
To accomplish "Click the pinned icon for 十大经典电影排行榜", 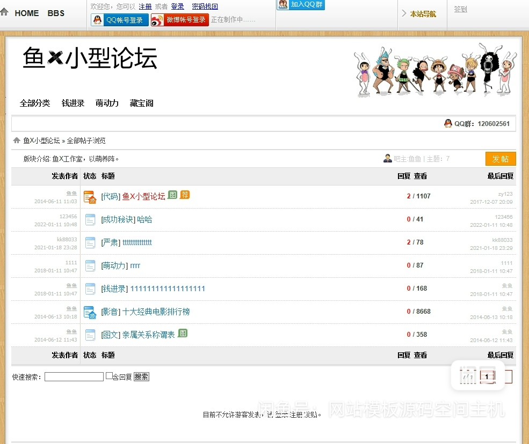I will coord(90,312).
